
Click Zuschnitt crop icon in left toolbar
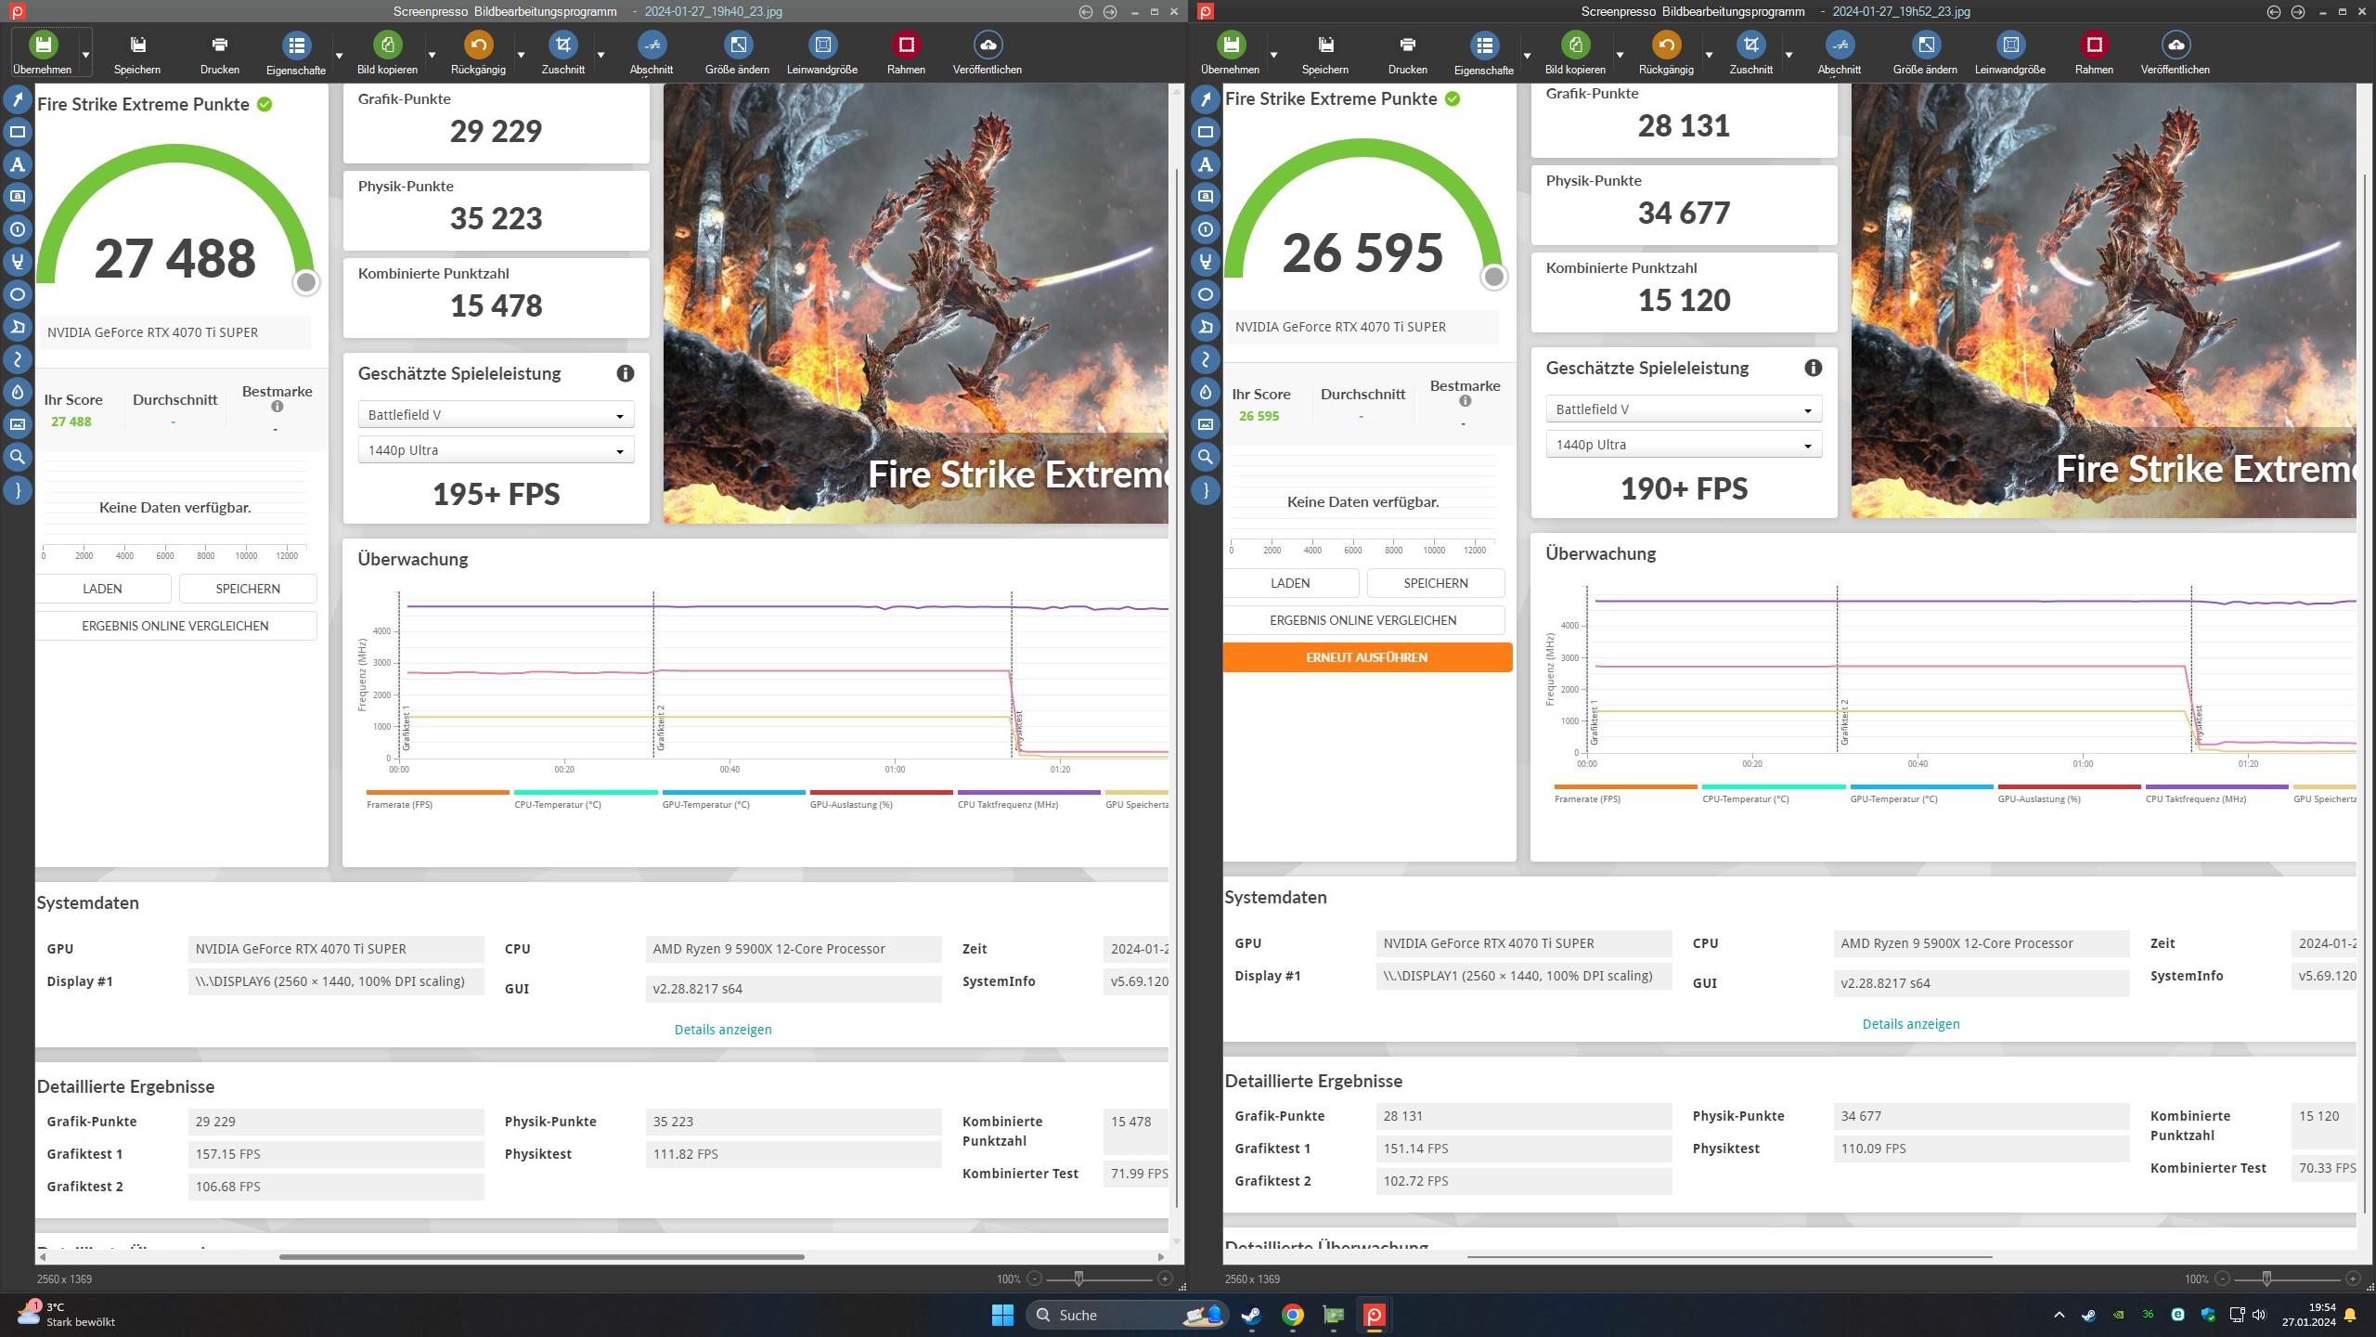[x=562, y=45]
